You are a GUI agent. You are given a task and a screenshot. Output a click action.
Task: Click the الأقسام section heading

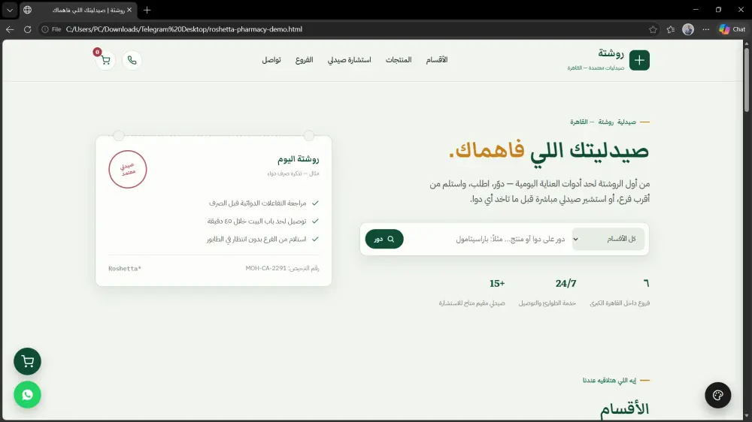(x=625, y=408)
